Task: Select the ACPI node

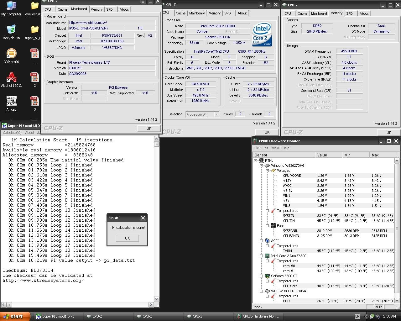Action: (x=275, y=241)
